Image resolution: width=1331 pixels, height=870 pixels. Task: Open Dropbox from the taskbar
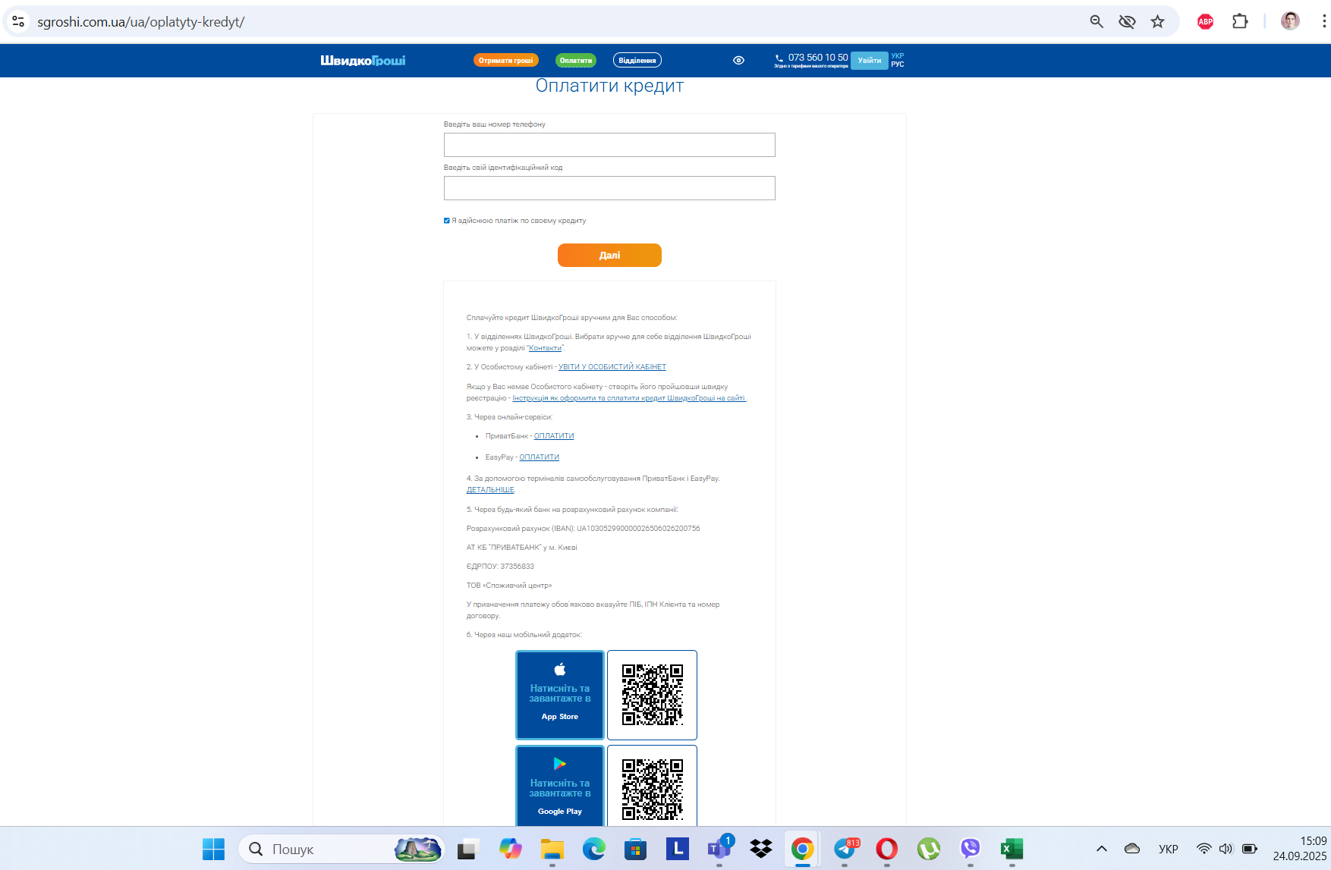coord(760,849)
